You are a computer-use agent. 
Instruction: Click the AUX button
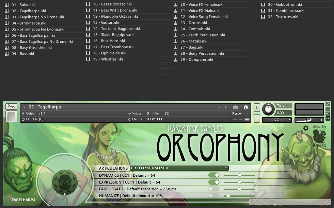[328, 114]
